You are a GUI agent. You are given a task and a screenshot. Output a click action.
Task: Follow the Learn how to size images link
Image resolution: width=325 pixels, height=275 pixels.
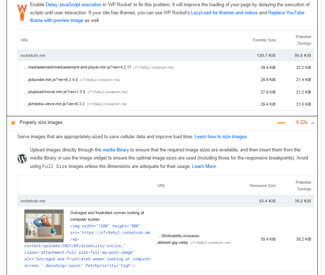[x=221, y=137]
